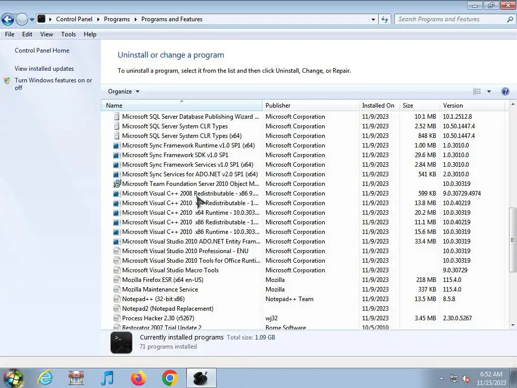Click the Refresh button beside address bar

[x=384, y=20]
